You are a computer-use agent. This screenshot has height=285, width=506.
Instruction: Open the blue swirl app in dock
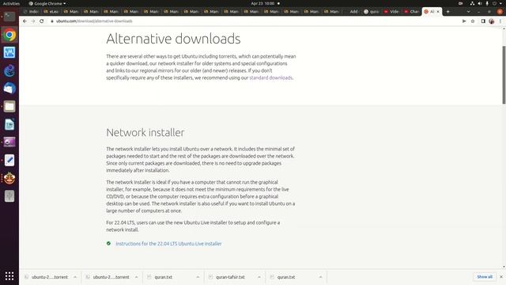point(9,70)
